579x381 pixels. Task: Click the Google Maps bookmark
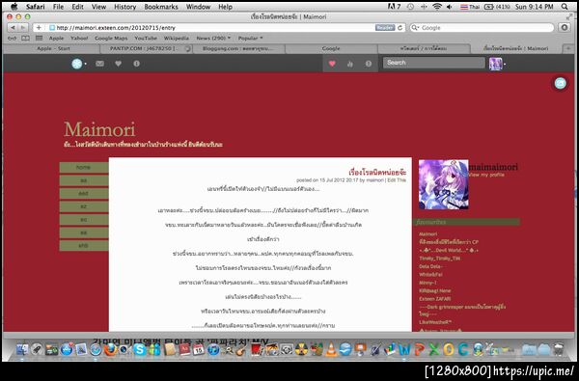coord(111,38)
